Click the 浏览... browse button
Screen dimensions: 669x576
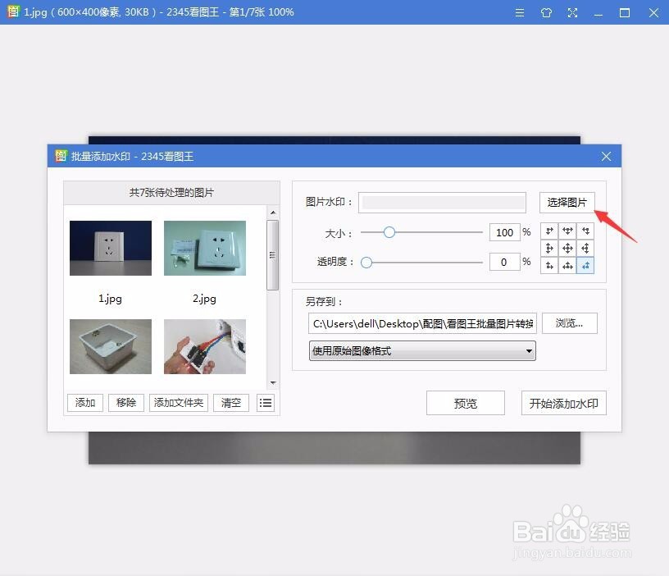click(570, 323)
